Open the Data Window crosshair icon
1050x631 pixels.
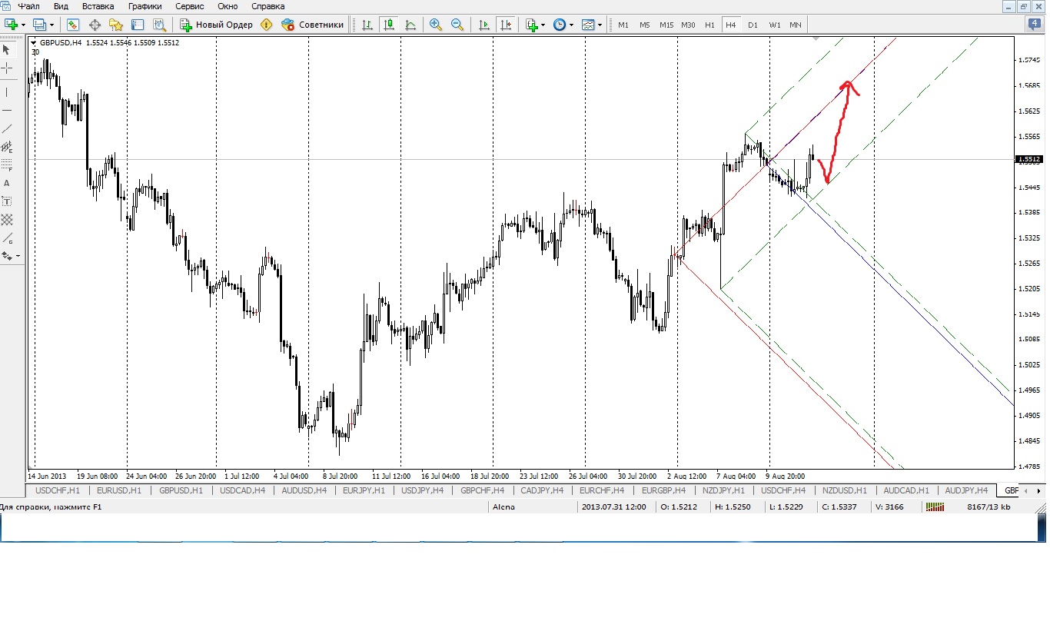tap(95, 25)
